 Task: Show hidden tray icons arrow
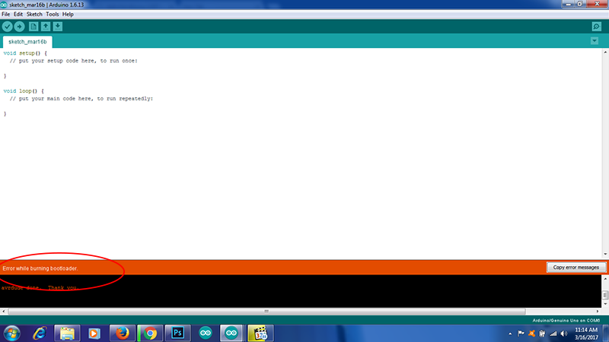pos(510,334)
